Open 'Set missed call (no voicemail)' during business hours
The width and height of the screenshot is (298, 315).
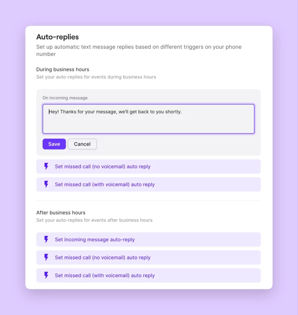[x=102, y=167]
